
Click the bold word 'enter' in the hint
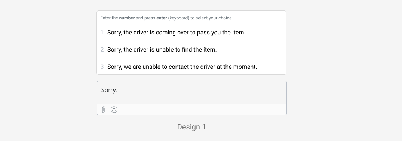pos(162,18)
